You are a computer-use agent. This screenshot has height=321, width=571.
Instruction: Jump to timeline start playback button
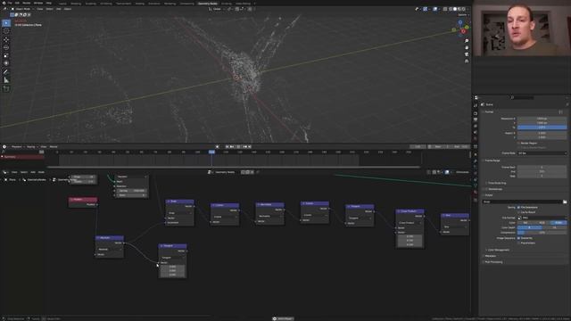click(x=227, y=146)
